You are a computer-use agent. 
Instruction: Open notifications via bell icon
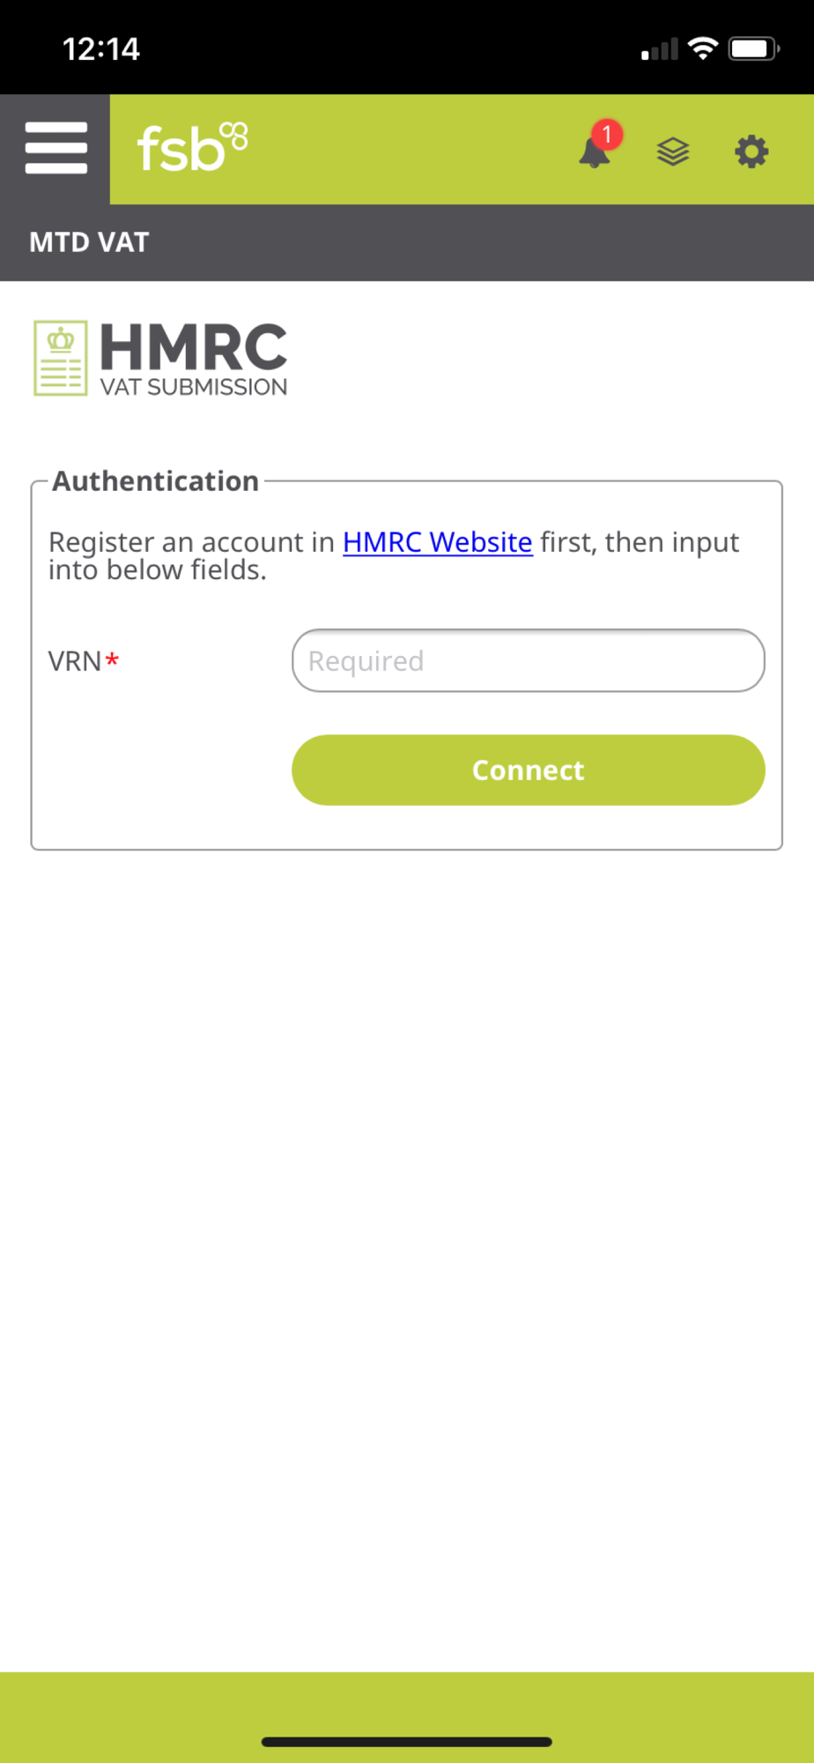tap(595, 152)
